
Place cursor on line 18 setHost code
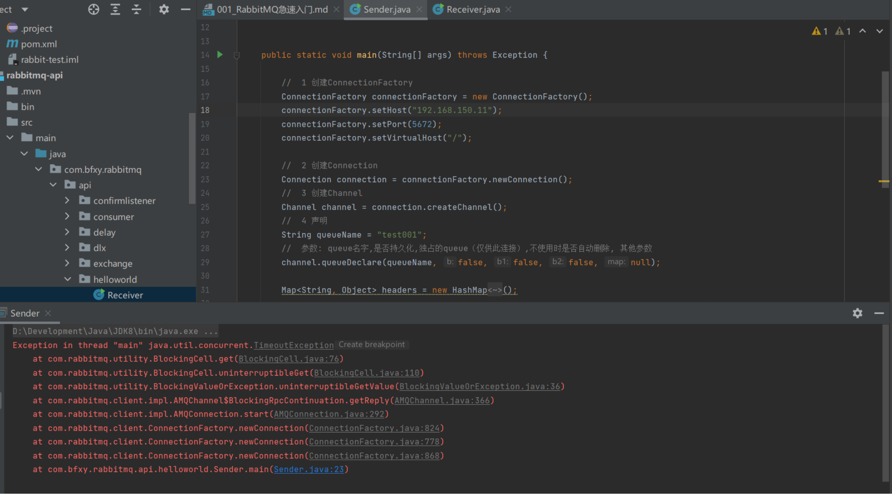(x=391, y=110)
